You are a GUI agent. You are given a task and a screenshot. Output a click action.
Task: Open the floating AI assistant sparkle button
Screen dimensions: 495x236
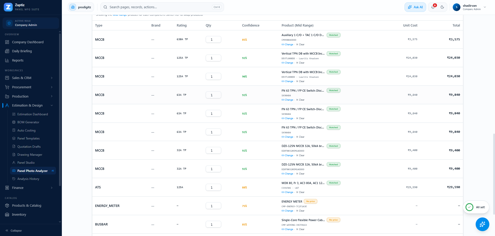click(482, 224)
